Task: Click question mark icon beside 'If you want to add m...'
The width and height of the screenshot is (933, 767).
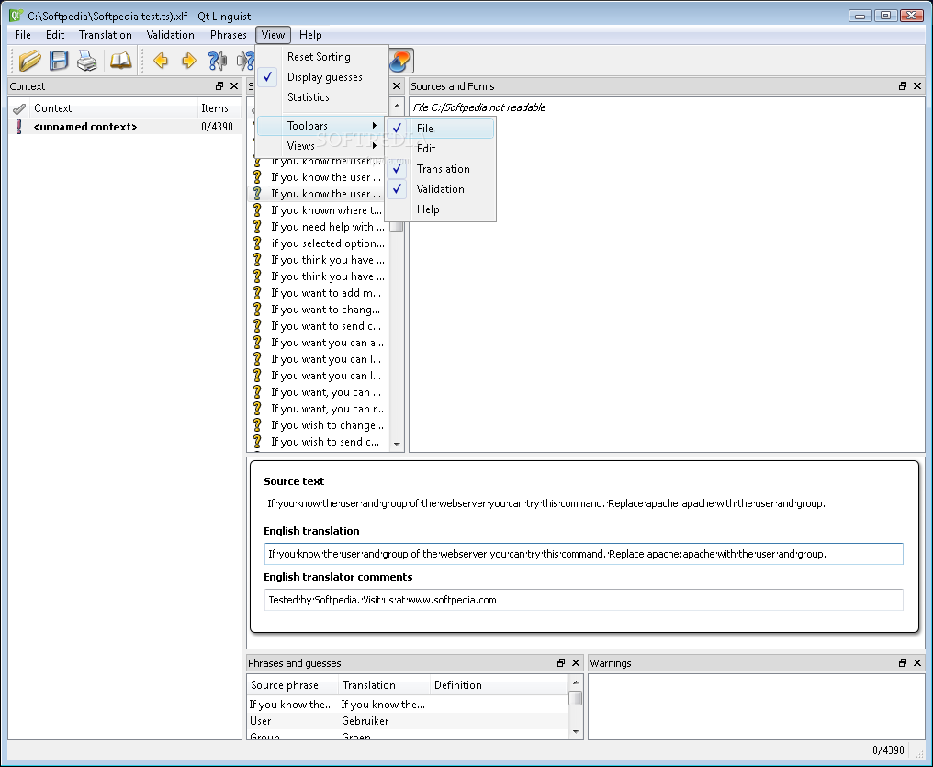Action: click(x=257, y=293)
